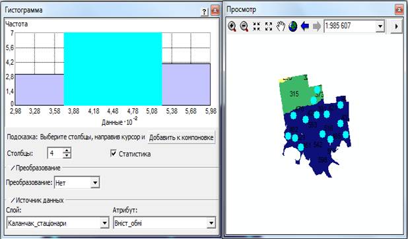
Task: Close the Гистограмма window
Action: tap(215, 11)
